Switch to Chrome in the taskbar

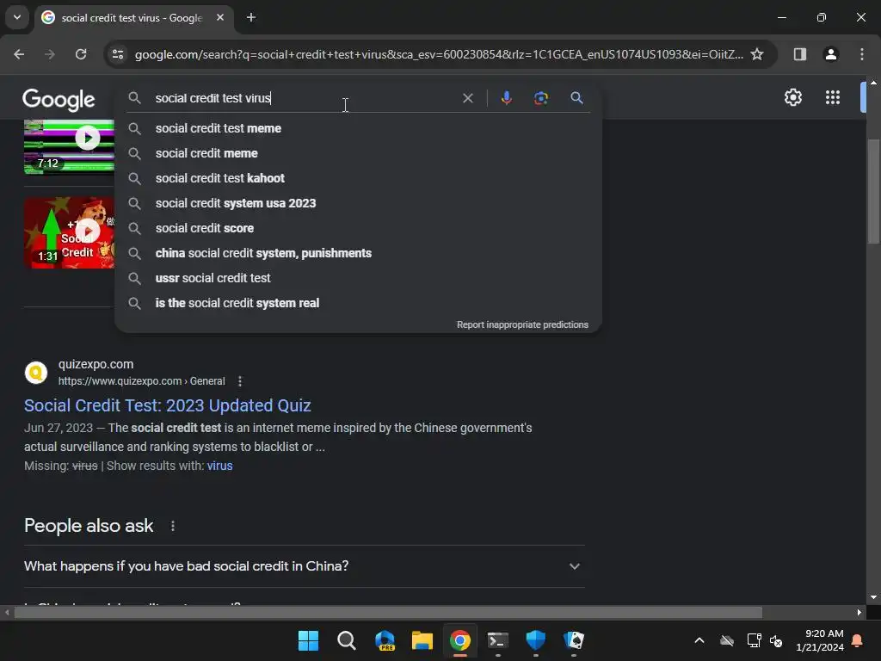[x=460, y=640]
